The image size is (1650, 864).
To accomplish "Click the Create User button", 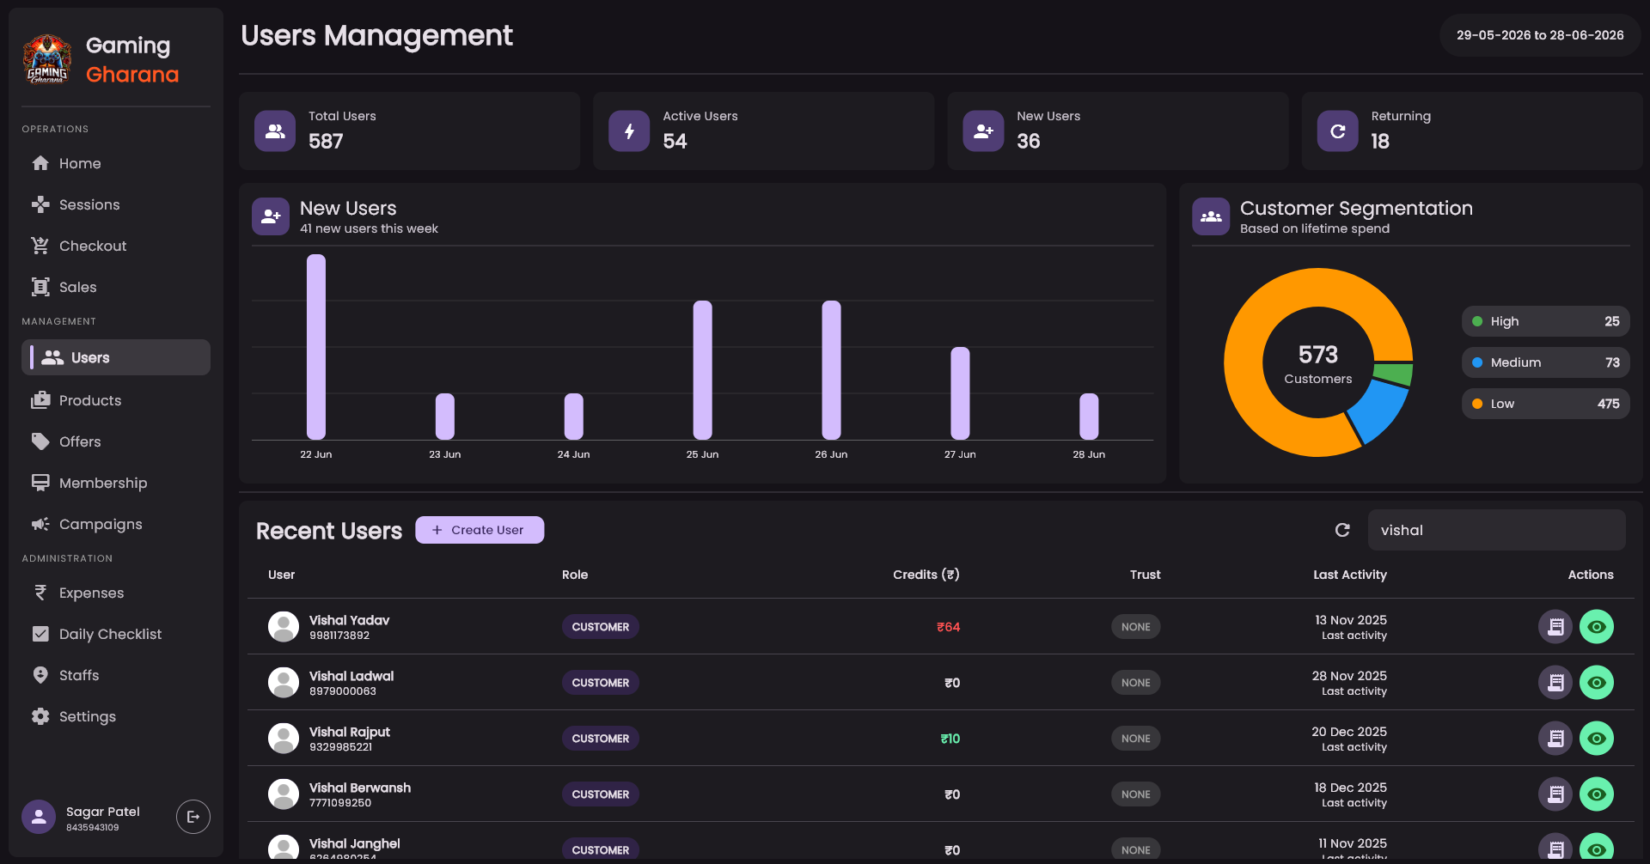I will [480, 530].
